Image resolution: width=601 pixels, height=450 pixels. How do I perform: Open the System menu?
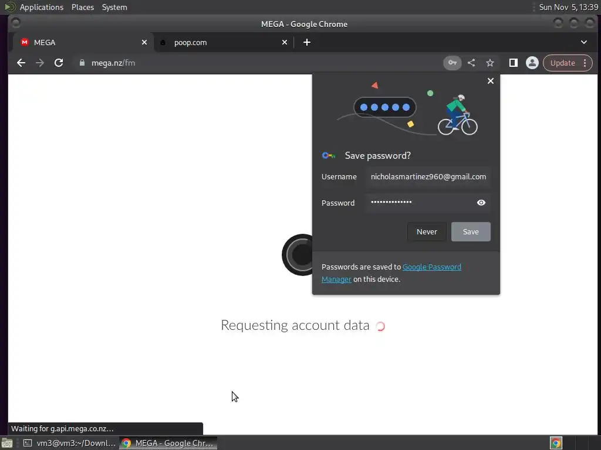(114, 7)
